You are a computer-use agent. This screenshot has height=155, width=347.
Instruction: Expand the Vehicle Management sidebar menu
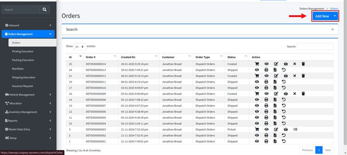28,95
